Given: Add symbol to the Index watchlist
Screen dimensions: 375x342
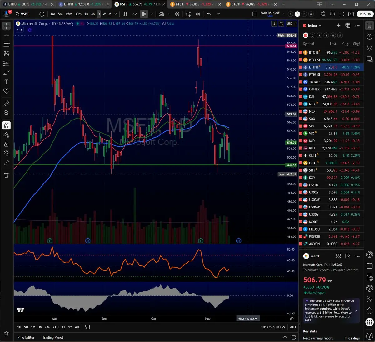Looking at the screenshot, I should coord(338,26).
